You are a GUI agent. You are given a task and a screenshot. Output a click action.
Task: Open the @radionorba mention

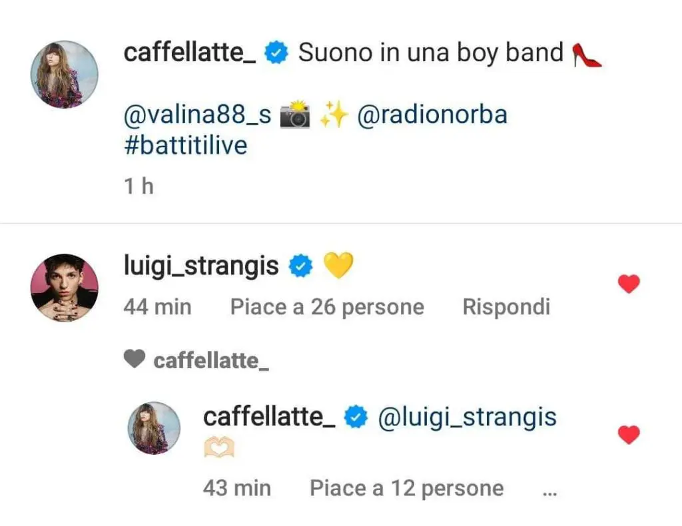point(432,115)
